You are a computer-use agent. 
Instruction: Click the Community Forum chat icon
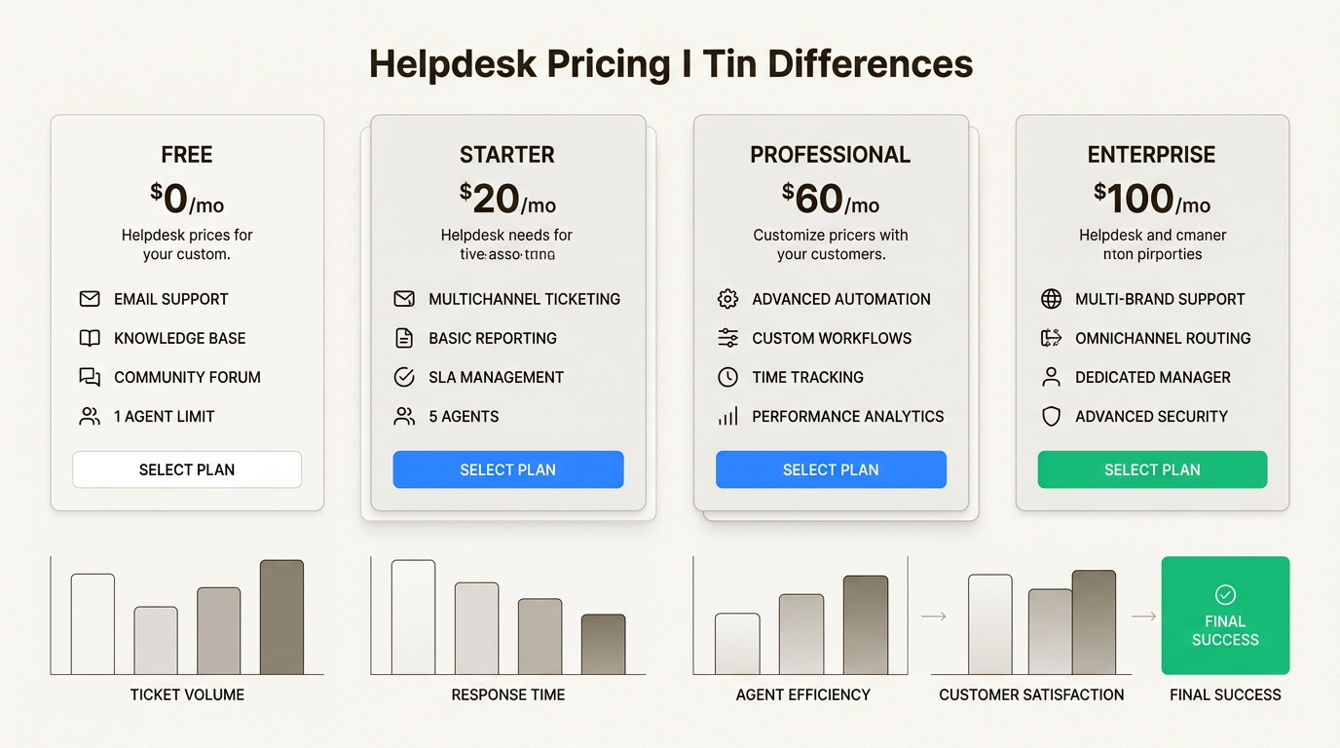[91, 377]
